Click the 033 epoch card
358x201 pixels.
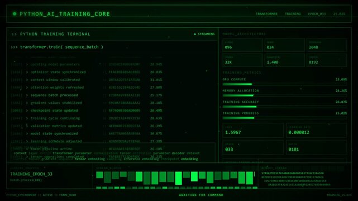coord(253,147)
